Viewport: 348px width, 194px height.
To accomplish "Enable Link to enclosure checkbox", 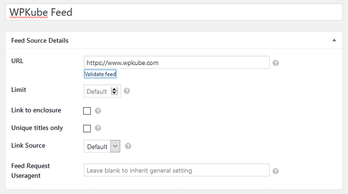I will 87,111.
